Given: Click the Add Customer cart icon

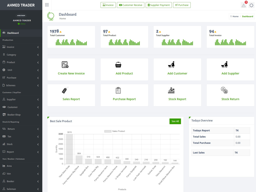Looking at the screenshot, I should (171, 65).
